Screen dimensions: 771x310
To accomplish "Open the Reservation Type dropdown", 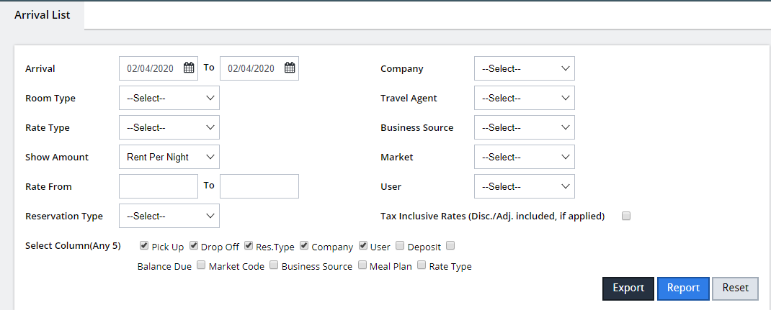I will click(x=169, y=216).
